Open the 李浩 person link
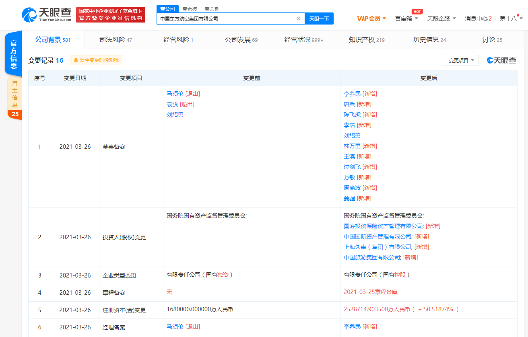 pyautogui.click(x=349, y=125)
